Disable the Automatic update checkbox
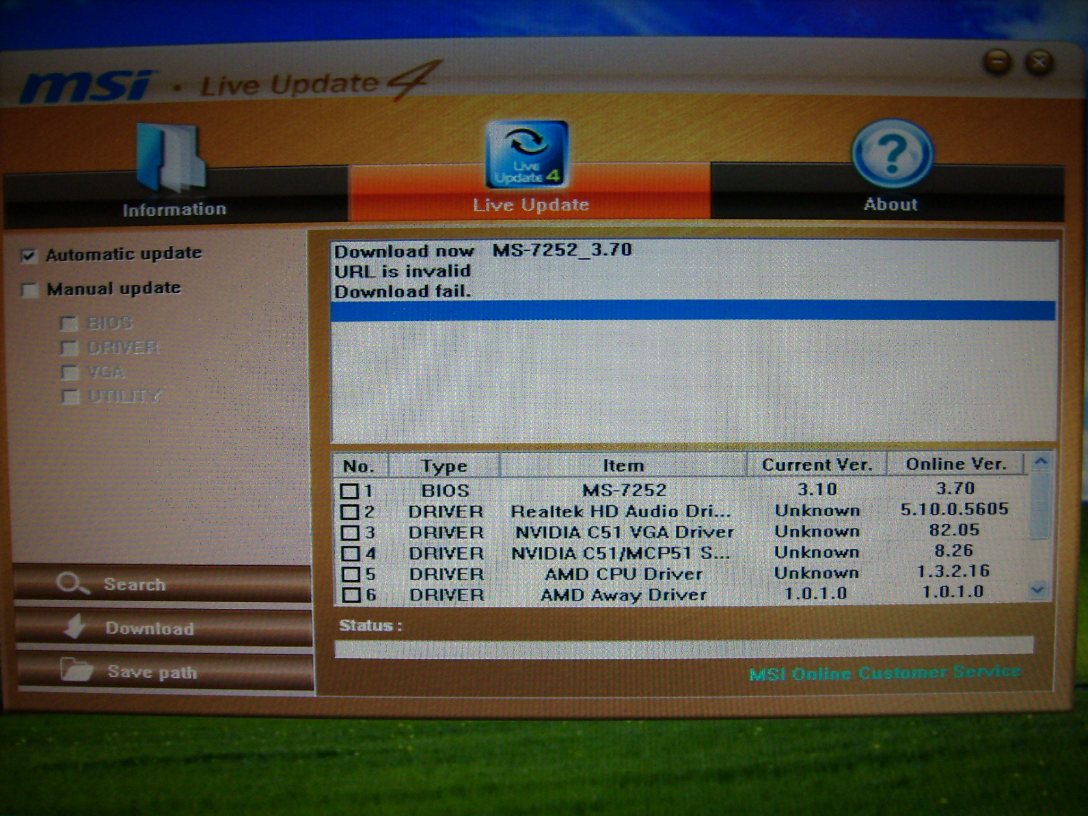 click(x=28, y=255)
